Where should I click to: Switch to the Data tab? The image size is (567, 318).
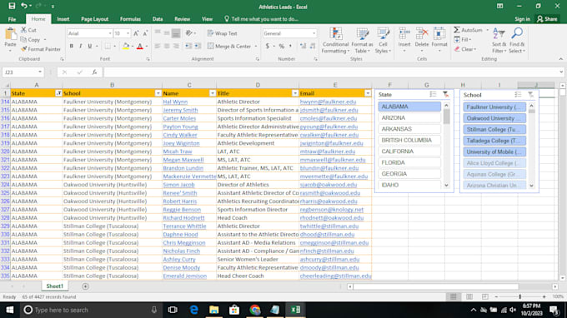tap(158, 19)
